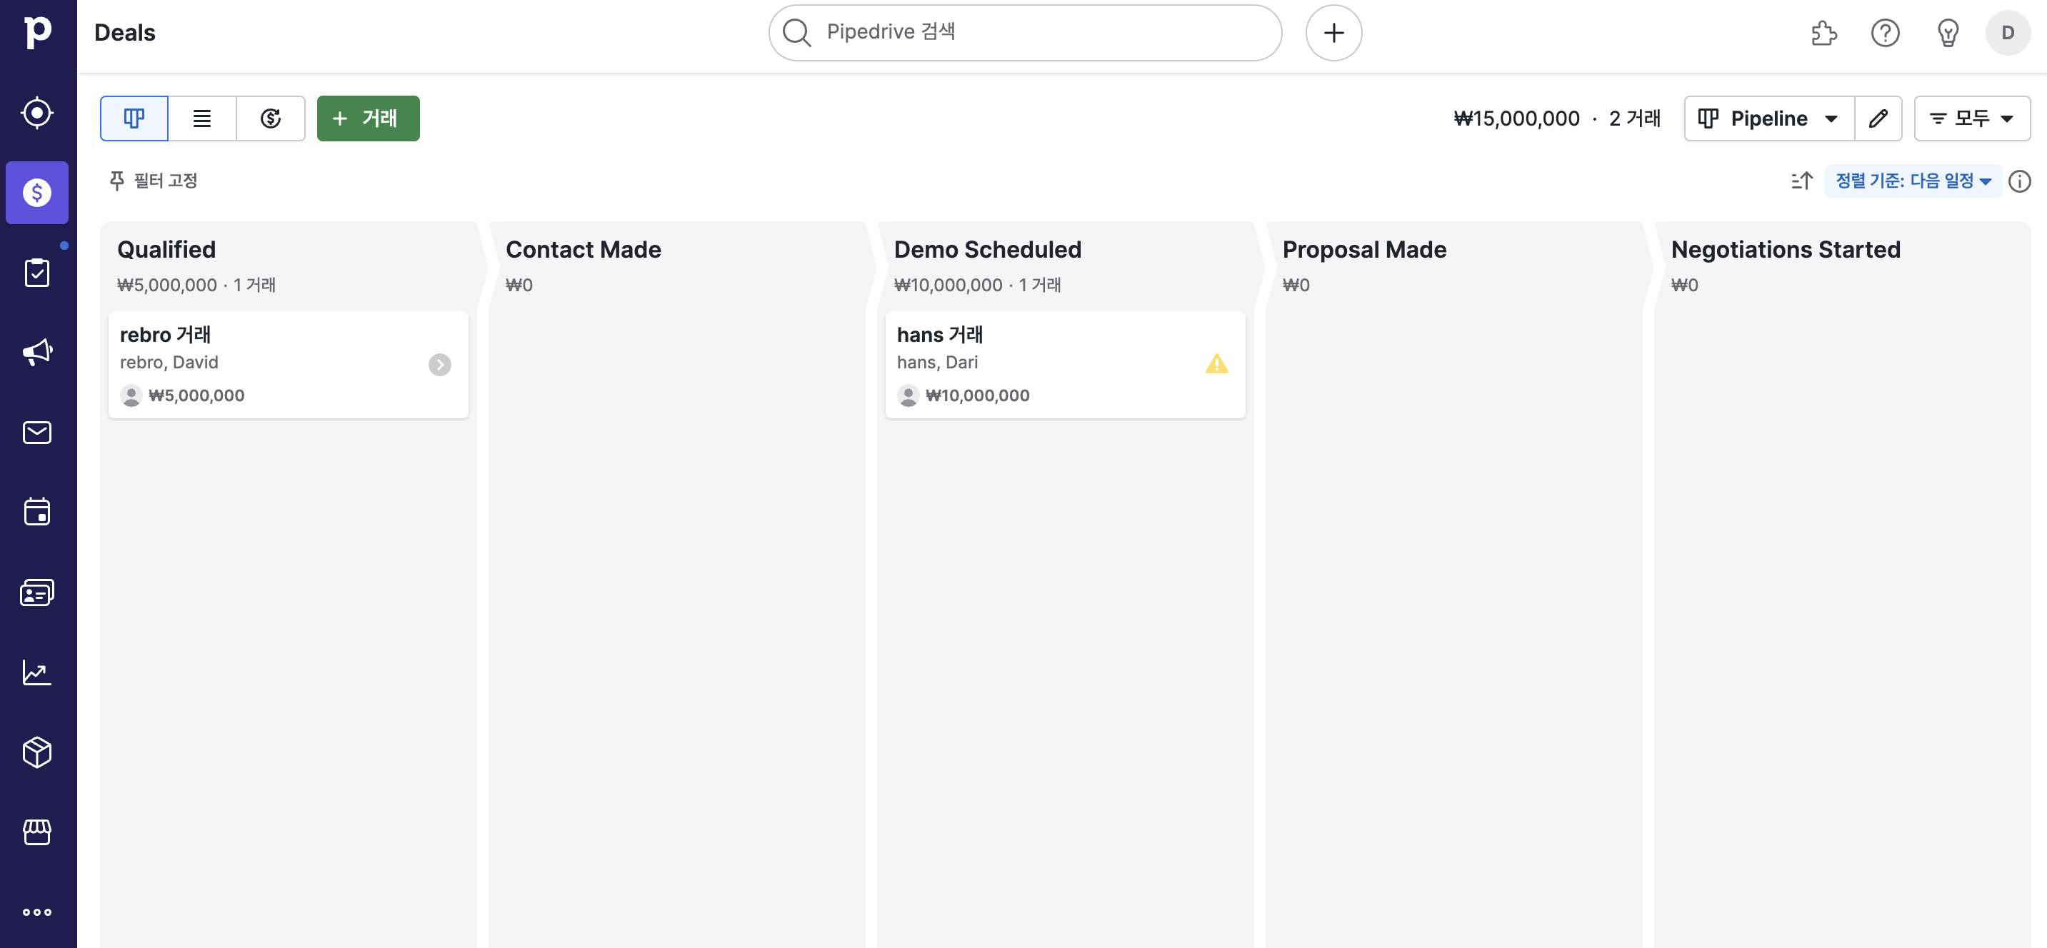Switch to list view
This screenshot has width=2047, height=948.
(x=202, y=118)
